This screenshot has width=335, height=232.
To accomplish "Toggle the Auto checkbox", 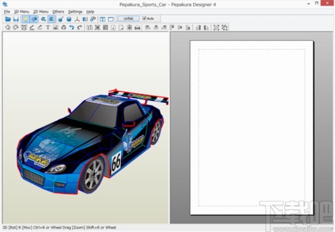I will (x=148, y=18).
